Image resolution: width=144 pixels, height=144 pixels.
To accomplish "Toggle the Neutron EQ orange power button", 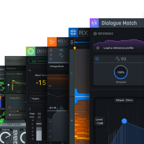I will point(51,50).
